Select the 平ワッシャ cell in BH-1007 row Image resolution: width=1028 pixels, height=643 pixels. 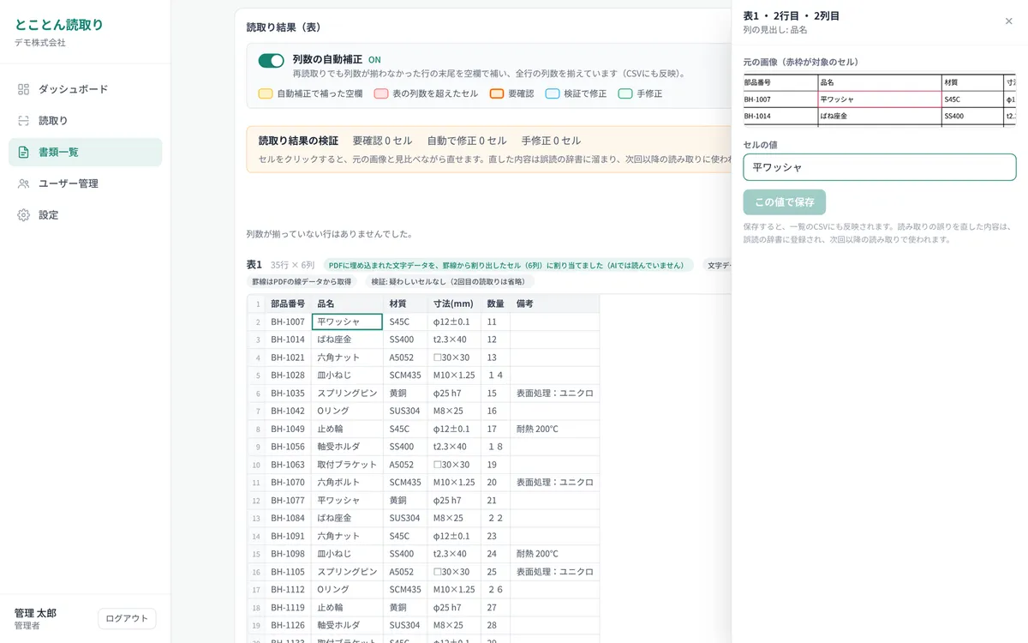pos(348,321)
